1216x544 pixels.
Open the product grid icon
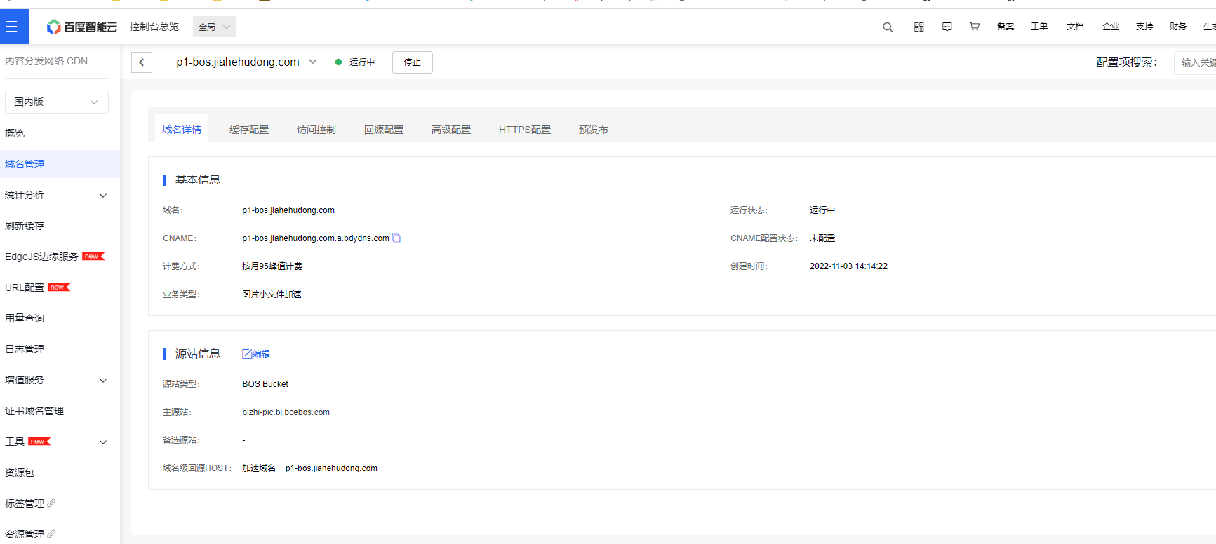point(919,27)
